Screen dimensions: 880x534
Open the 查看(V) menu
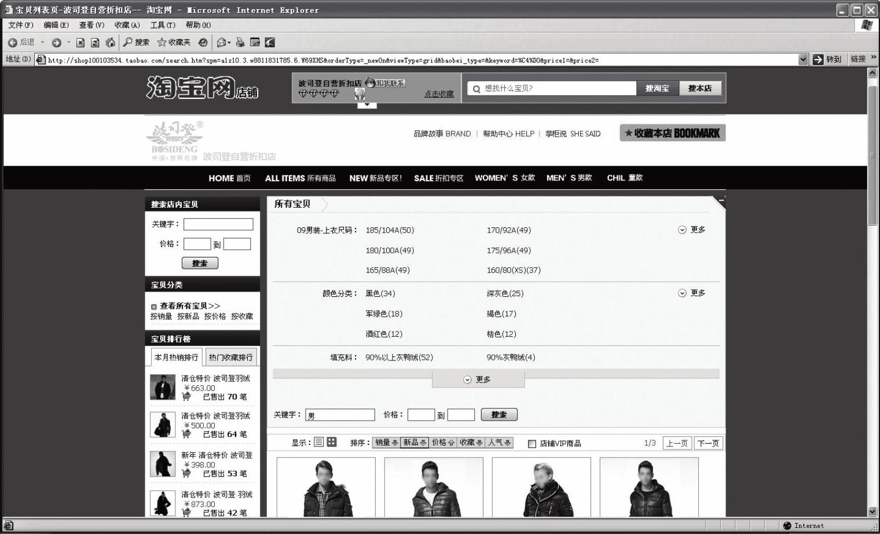coord(91,25)
